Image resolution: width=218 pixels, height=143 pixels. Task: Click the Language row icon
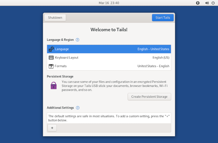click(51, 49)
